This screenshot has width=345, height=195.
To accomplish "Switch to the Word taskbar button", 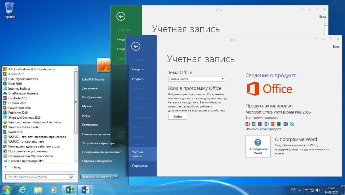I will click(x=85, y=190).
